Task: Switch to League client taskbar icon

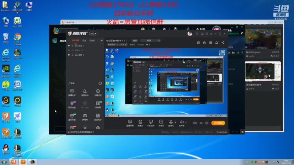Action: [x=32, y=162]
